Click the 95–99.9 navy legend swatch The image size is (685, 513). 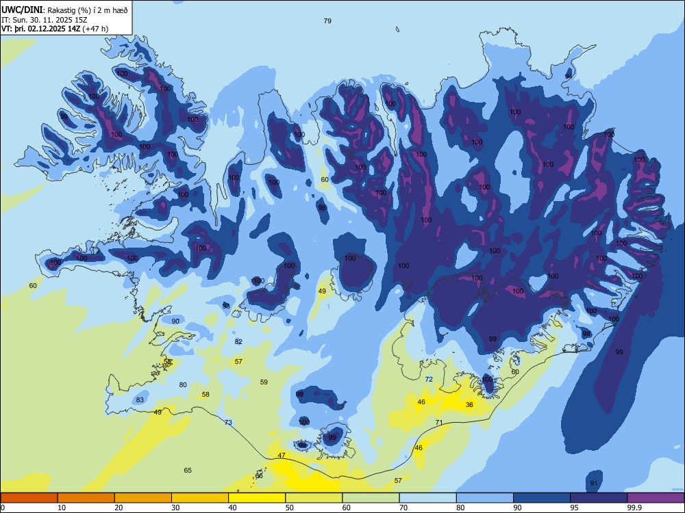pos(599,498)
